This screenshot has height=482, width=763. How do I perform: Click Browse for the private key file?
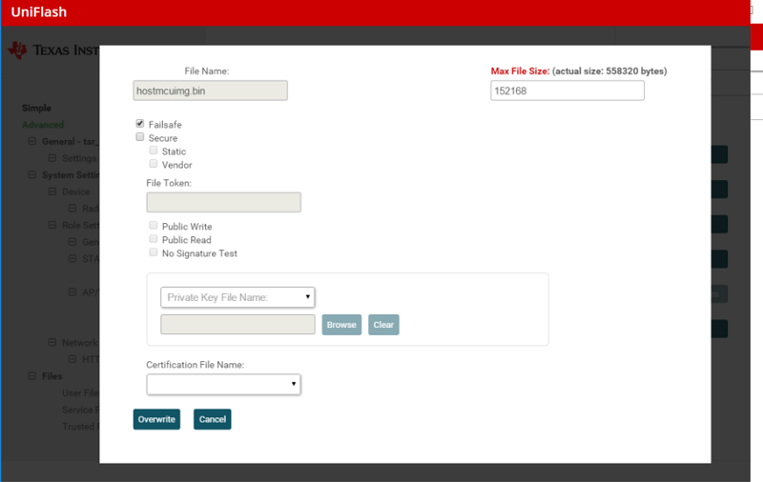pos(341,325)
